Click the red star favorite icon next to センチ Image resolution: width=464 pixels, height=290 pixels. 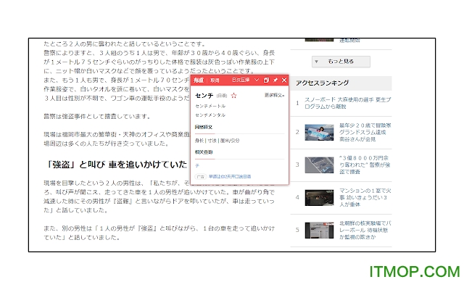(234, 96)
